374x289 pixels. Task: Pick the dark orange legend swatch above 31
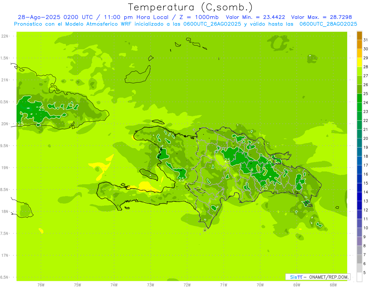tap(359, 36)
